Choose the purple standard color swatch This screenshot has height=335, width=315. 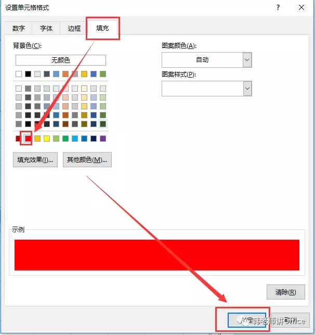click(103, 139)
